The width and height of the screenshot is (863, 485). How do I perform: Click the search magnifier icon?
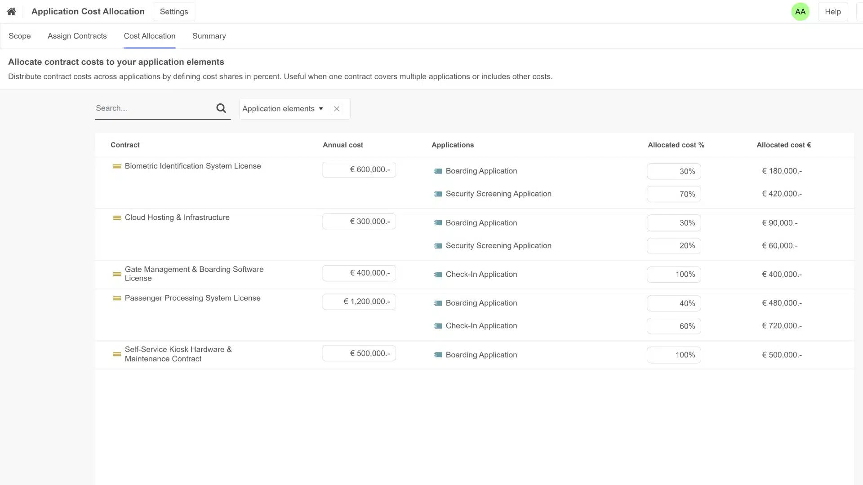point(221,108)
